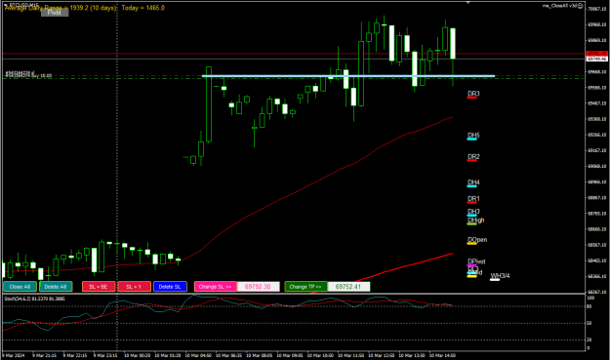Image resolution: width=610 pixels, height=360 pixels.
Task: Click the Today = 1465.0 text
Action: [x=142, y=8]
